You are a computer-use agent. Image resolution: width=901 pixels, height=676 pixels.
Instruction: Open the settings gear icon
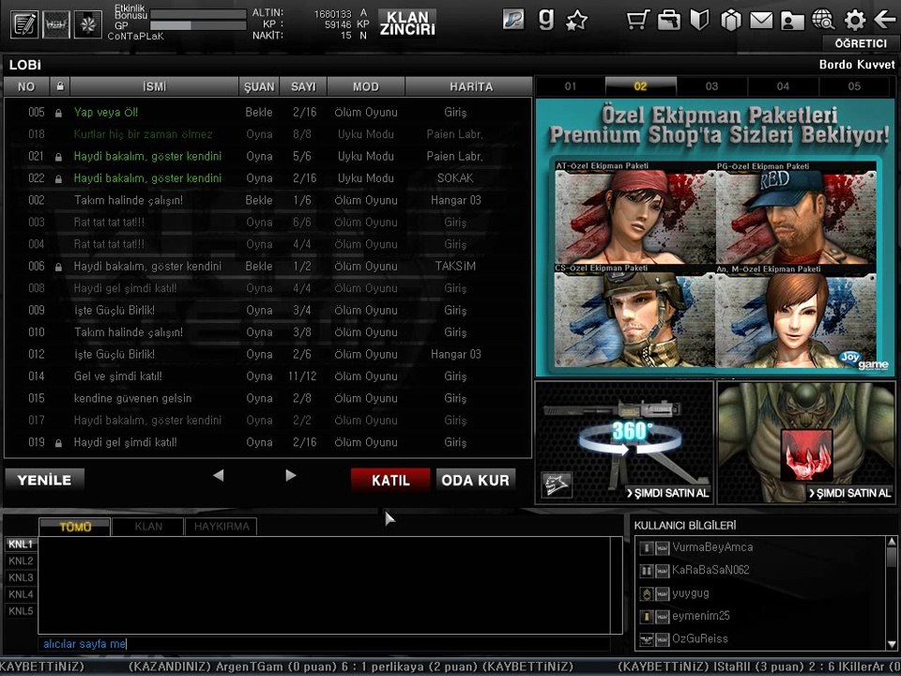tap(855, 20)
